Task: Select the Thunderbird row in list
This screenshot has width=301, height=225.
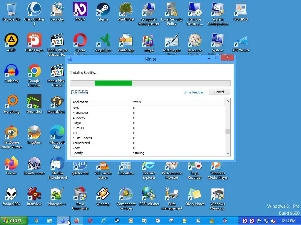Action: pos(148,143)
